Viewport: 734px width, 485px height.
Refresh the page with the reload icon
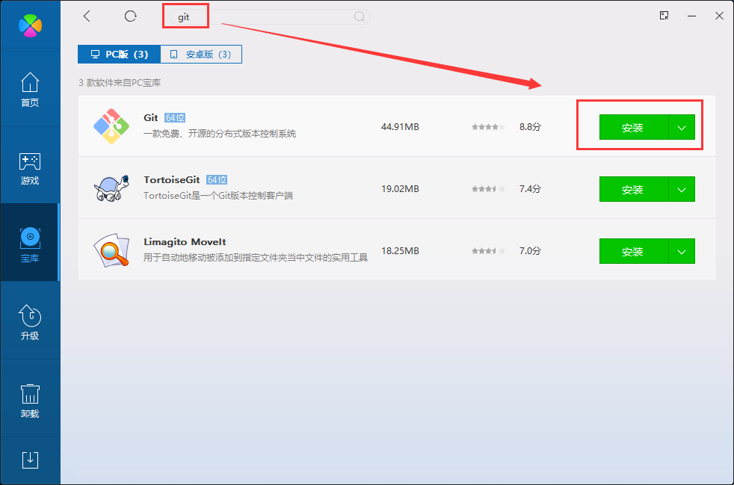click(130, 16)
